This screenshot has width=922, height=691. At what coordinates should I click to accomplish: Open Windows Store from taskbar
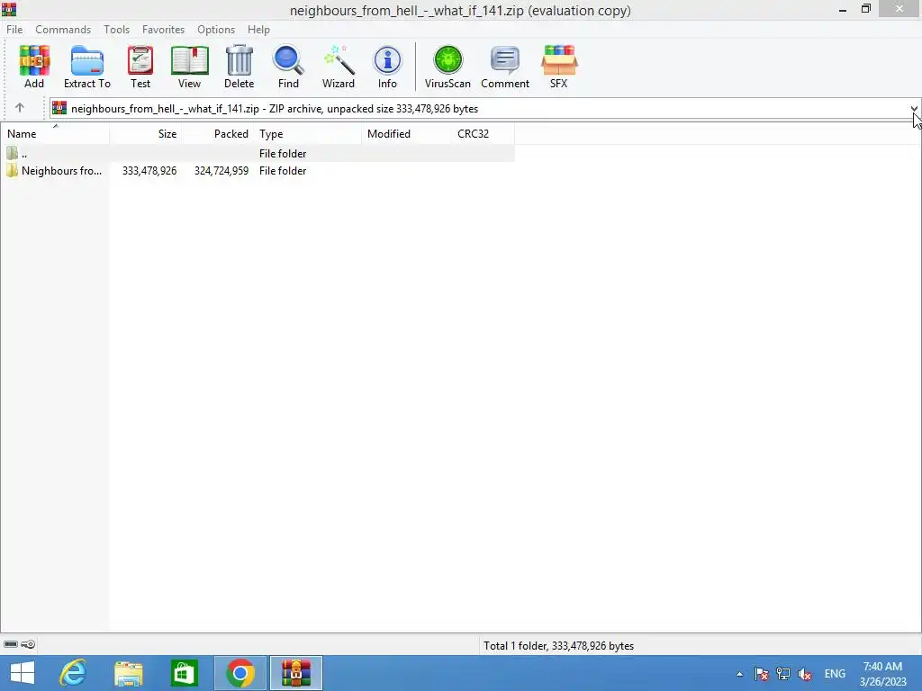coord(184,673)
